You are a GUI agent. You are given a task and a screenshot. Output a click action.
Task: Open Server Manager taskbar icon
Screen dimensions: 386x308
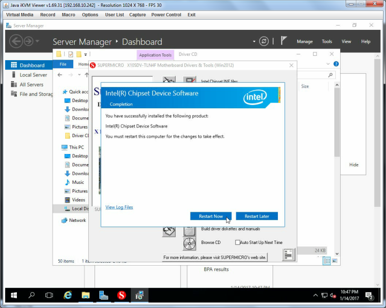coord(104,295)
